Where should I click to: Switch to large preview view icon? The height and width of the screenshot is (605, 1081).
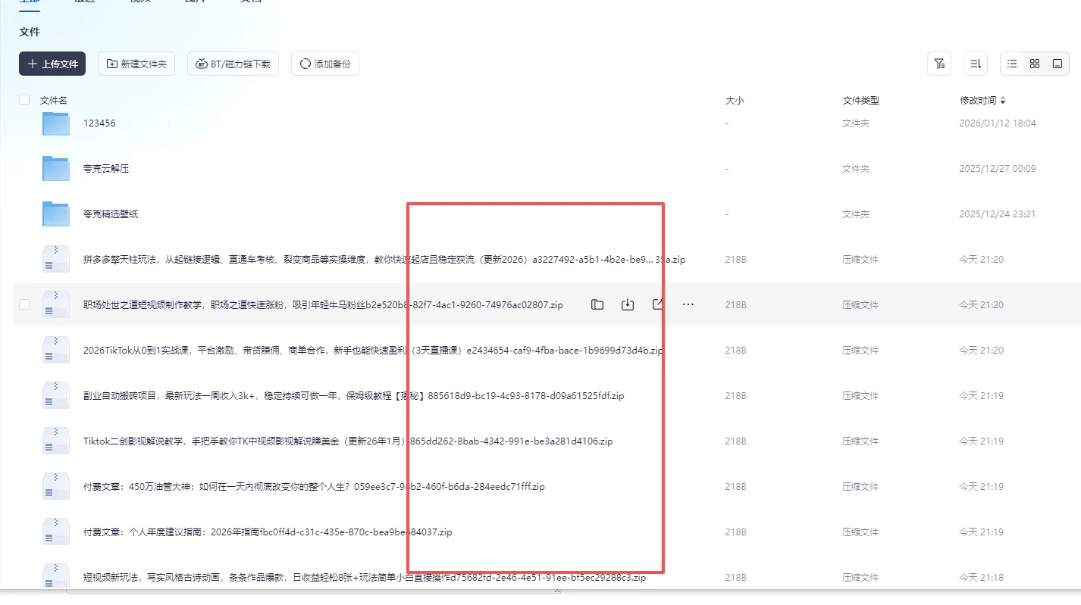[1057, 64]
